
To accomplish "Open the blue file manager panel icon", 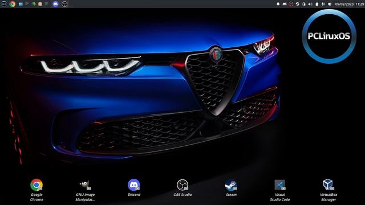I will point(21,4).
